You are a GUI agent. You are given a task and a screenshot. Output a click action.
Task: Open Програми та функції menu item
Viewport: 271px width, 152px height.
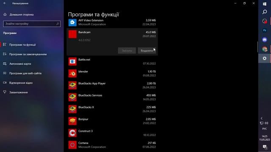coord(22,45)
